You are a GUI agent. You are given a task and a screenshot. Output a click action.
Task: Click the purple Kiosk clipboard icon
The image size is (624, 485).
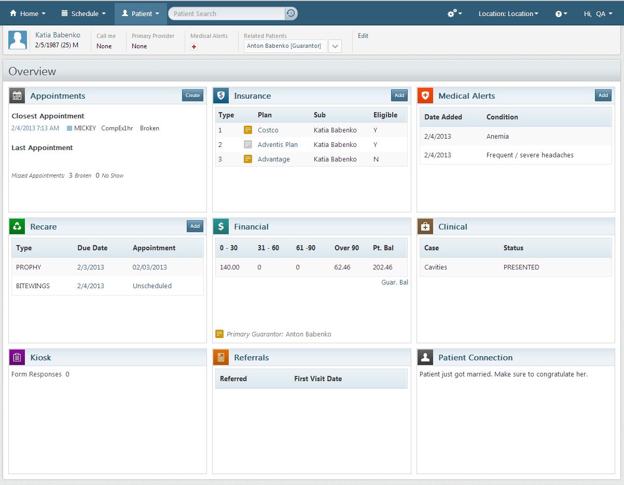tap(18, 357)
